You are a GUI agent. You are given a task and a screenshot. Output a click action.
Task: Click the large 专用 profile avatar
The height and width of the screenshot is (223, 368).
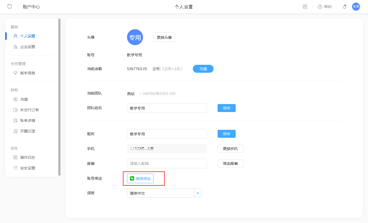(x=135, y=37)
